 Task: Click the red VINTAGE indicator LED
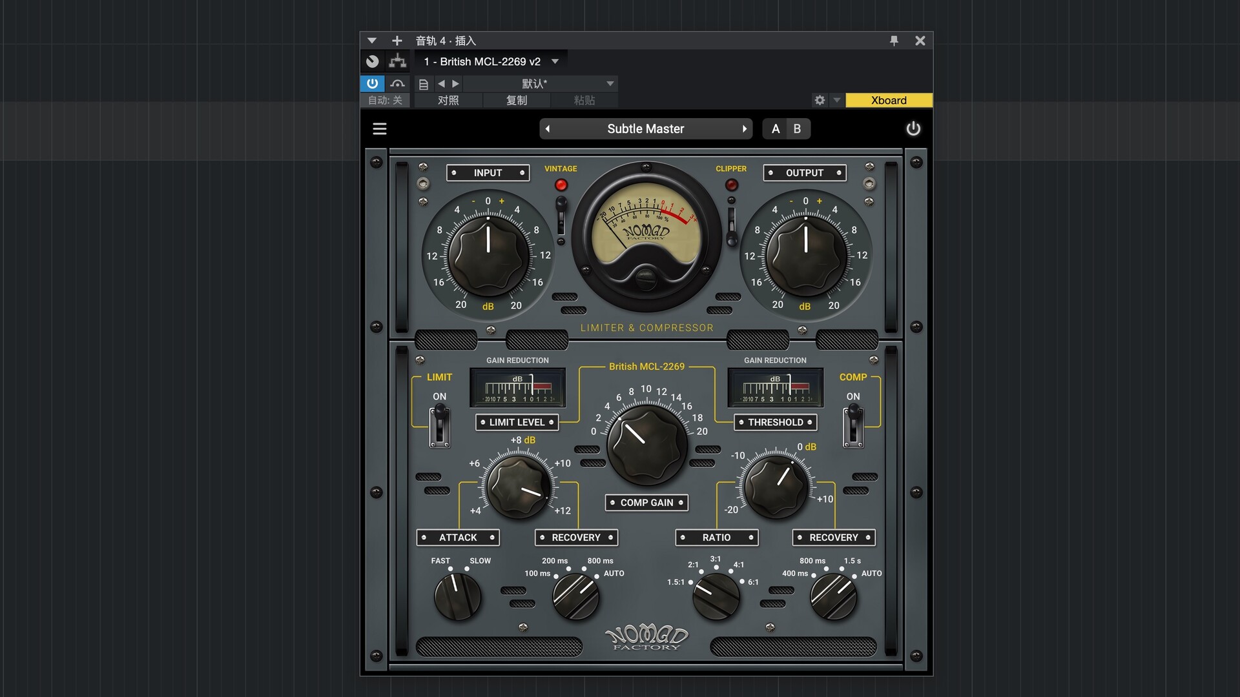[561, 185]
